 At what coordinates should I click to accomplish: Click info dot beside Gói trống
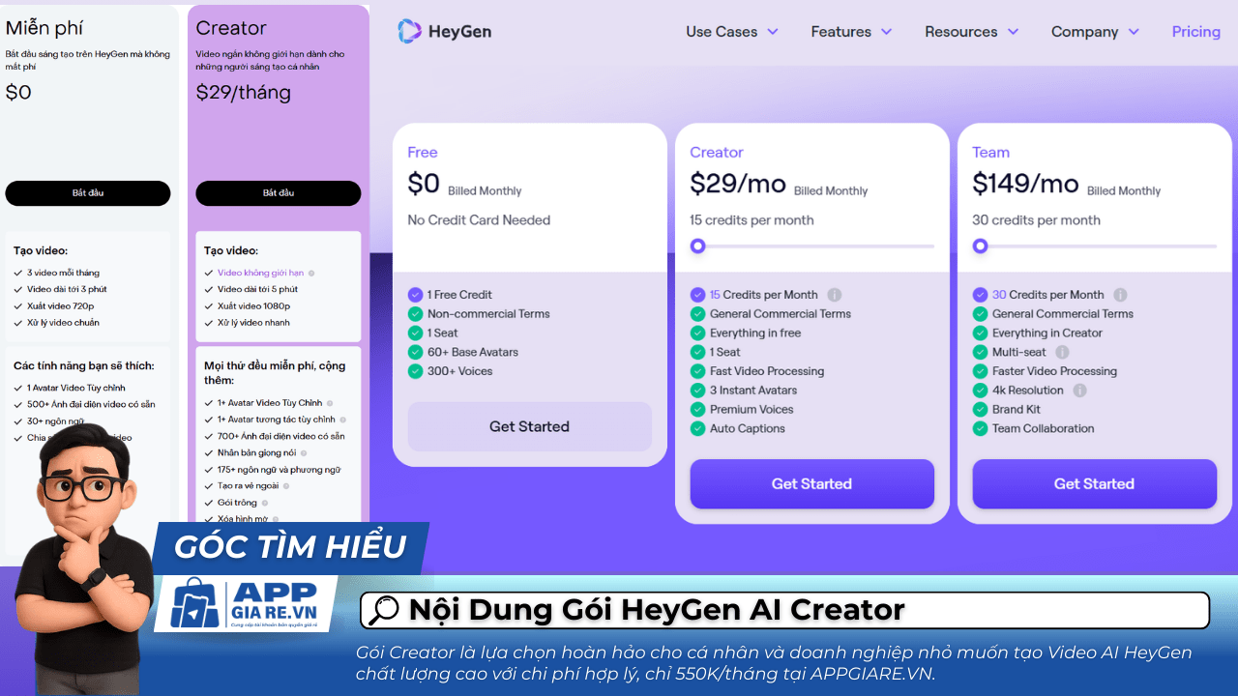[x=265, y=503]
